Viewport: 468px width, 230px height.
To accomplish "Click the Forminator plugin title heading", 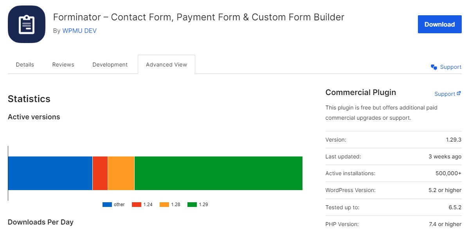I will [x=198, y=17].
